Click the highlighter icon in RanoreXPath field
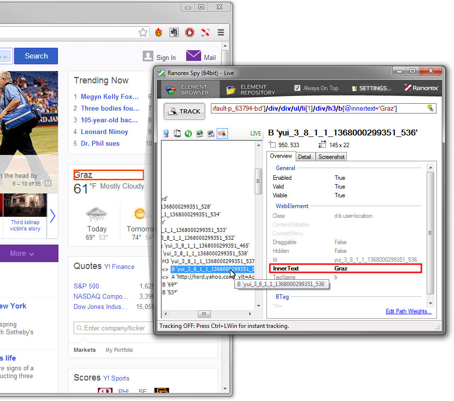Viewport: 454px width, 401px height. pos(431,108)
